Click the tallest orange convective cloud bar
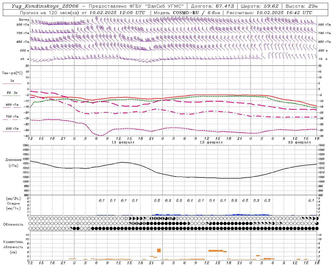 tap(159, 251)
